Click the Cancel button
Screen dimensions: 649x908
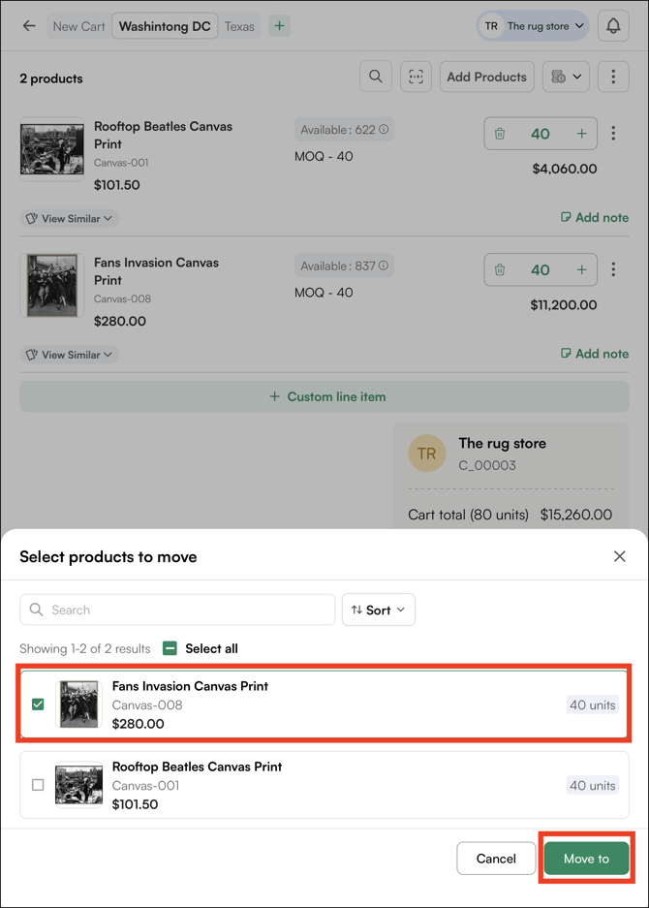coord(496,859)
